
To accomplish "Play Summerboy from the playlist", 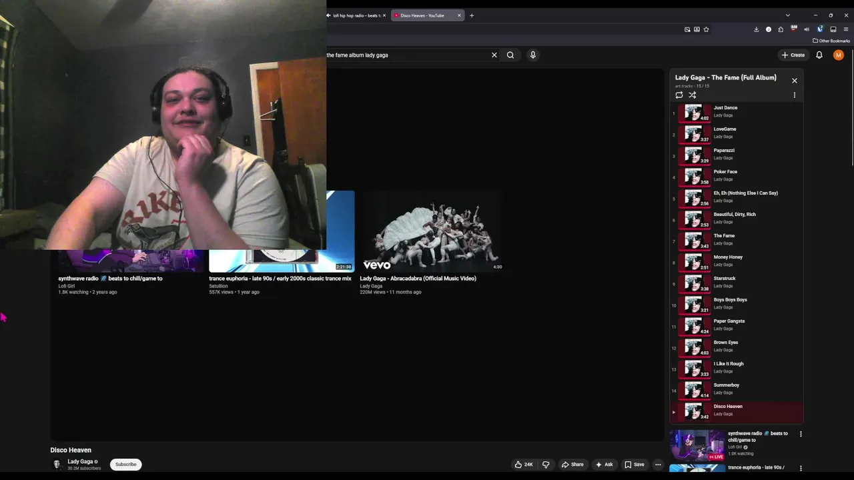I will coord(737,391).
